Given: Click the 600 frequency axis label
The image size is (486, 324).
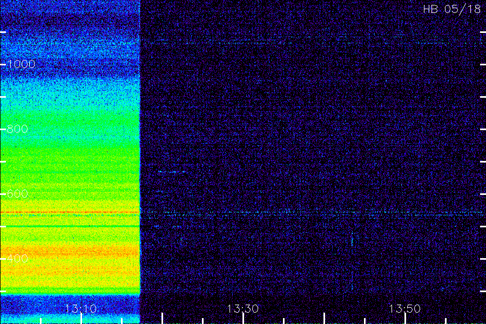Looking at the screenshot, I should pyautogui.click(x=17, y=194).
